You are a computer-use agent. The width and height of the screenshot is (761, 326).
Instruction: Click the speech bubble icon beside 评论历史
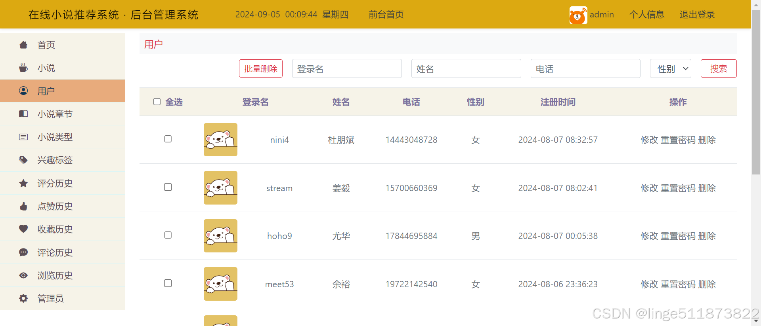coord(23,252)
